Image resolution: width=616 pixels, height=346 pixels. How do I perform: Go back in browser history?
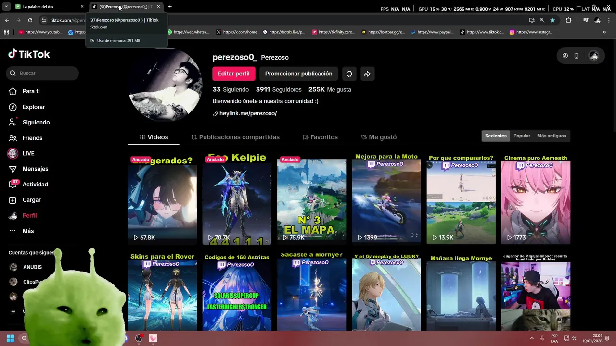pyautogui.click(x=7, y=20)
